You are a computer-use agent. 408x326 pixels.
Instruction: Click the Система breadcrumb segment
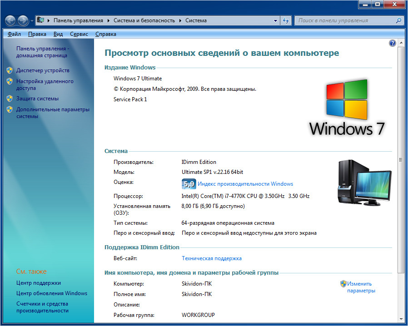click(x=196, y=20)
